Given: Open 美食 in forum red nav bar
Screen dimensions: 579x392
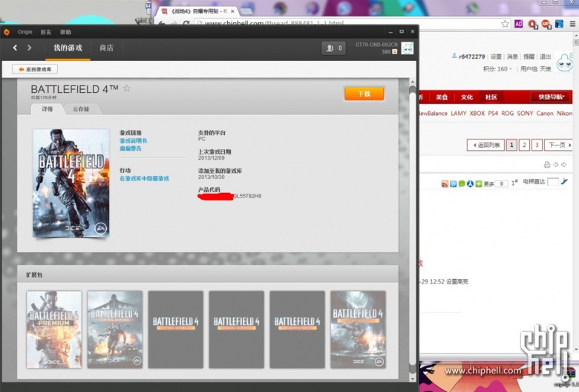Looking at the screenshot, I should (442, 97).
